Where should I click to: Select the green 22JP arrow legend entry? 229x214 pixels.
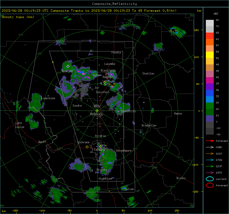coord(210,166)
